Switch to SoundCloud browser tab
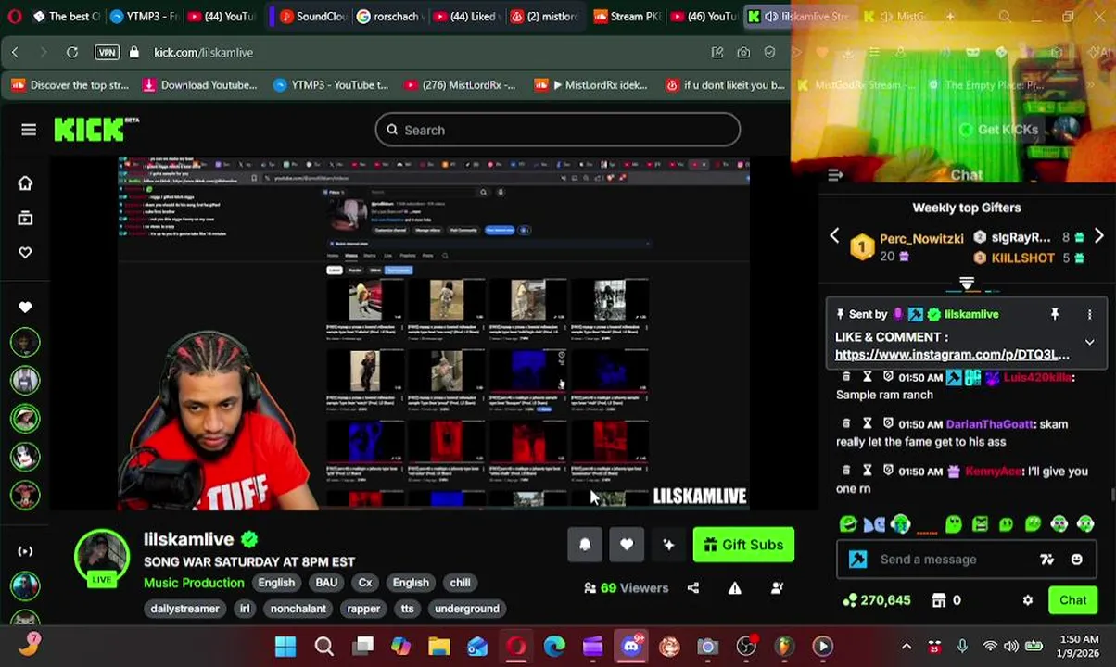This screenshot has height=667, width=1116. pos(313,16)
